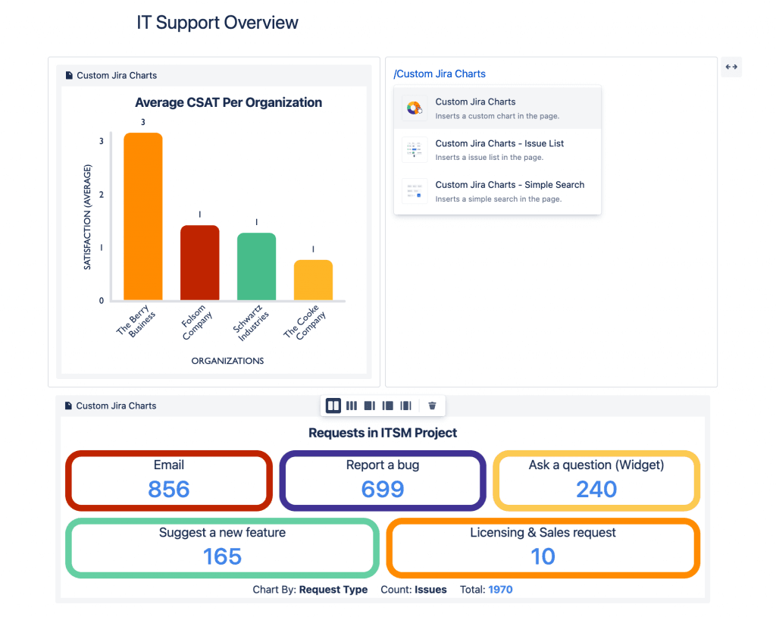Insert Custom Jira Charts macro from menu
The width and height of the screenshot is (776, 617).
click(475, 102)
